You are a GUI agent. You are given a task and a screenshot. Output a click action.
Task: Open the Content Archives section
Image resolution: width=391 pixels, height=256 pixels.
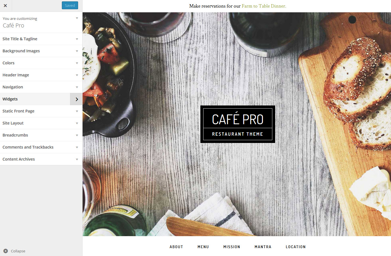pyautogui.click(x=41, y=159)
